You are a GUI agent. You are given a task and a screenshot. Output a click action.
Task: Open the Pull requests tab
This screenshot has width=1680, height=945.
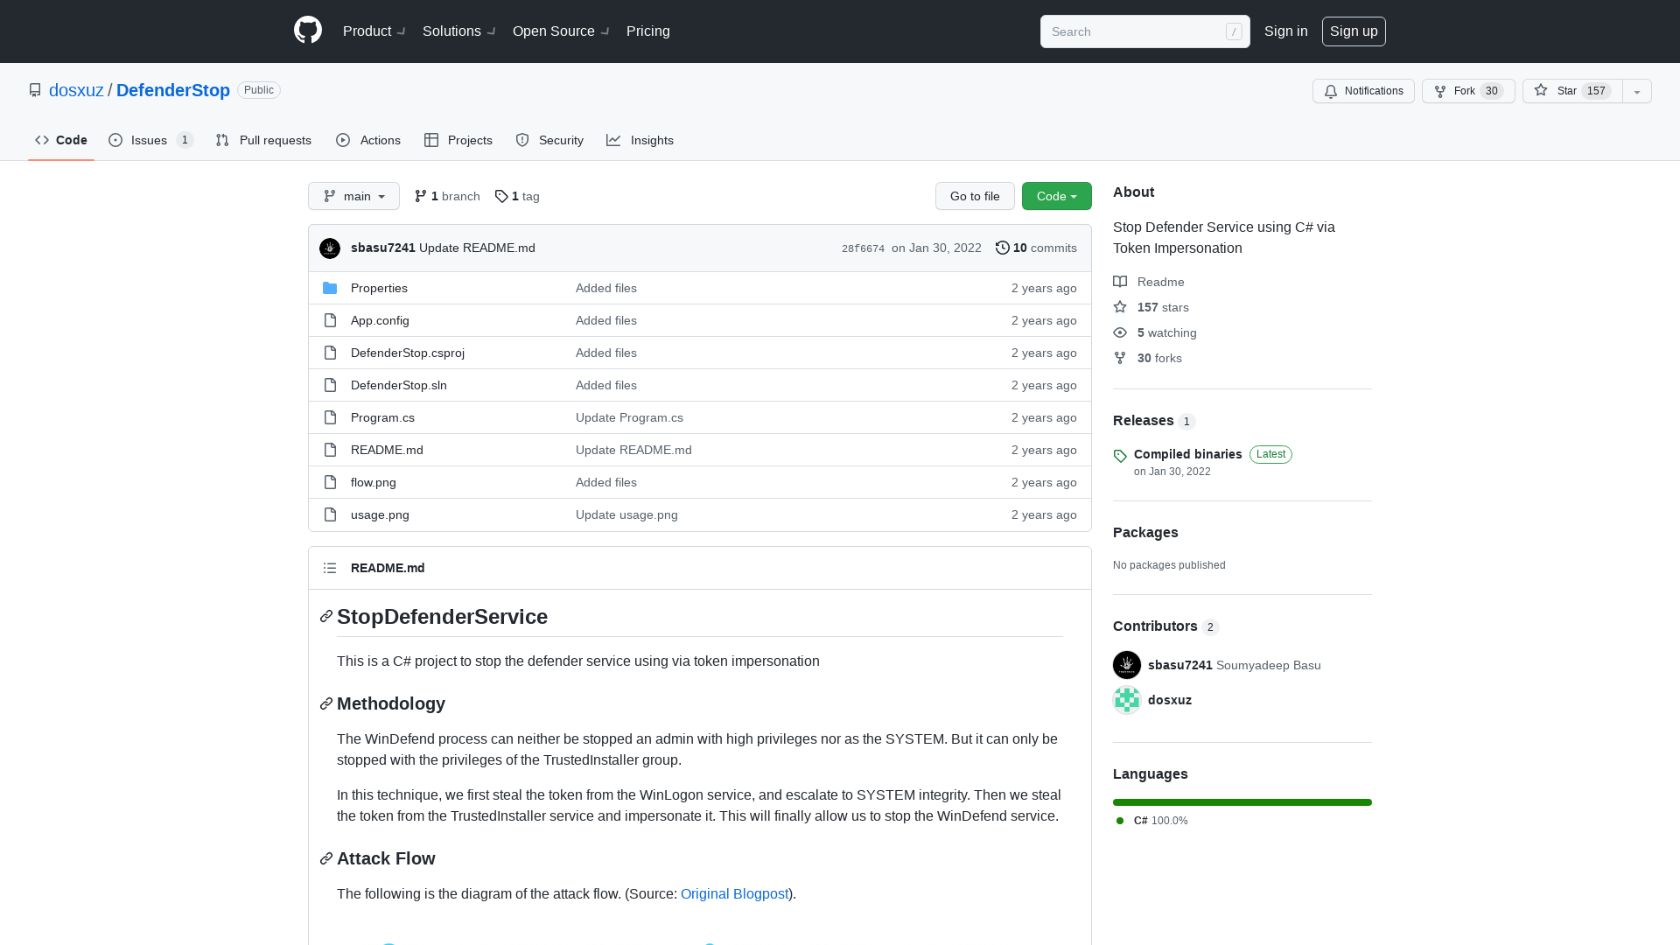(x=263, y=140)
